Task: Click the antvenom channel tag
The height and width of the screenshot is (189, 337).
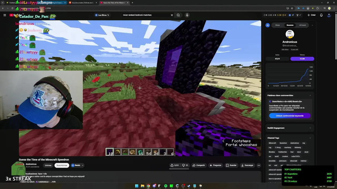Action: click(283, 161)
